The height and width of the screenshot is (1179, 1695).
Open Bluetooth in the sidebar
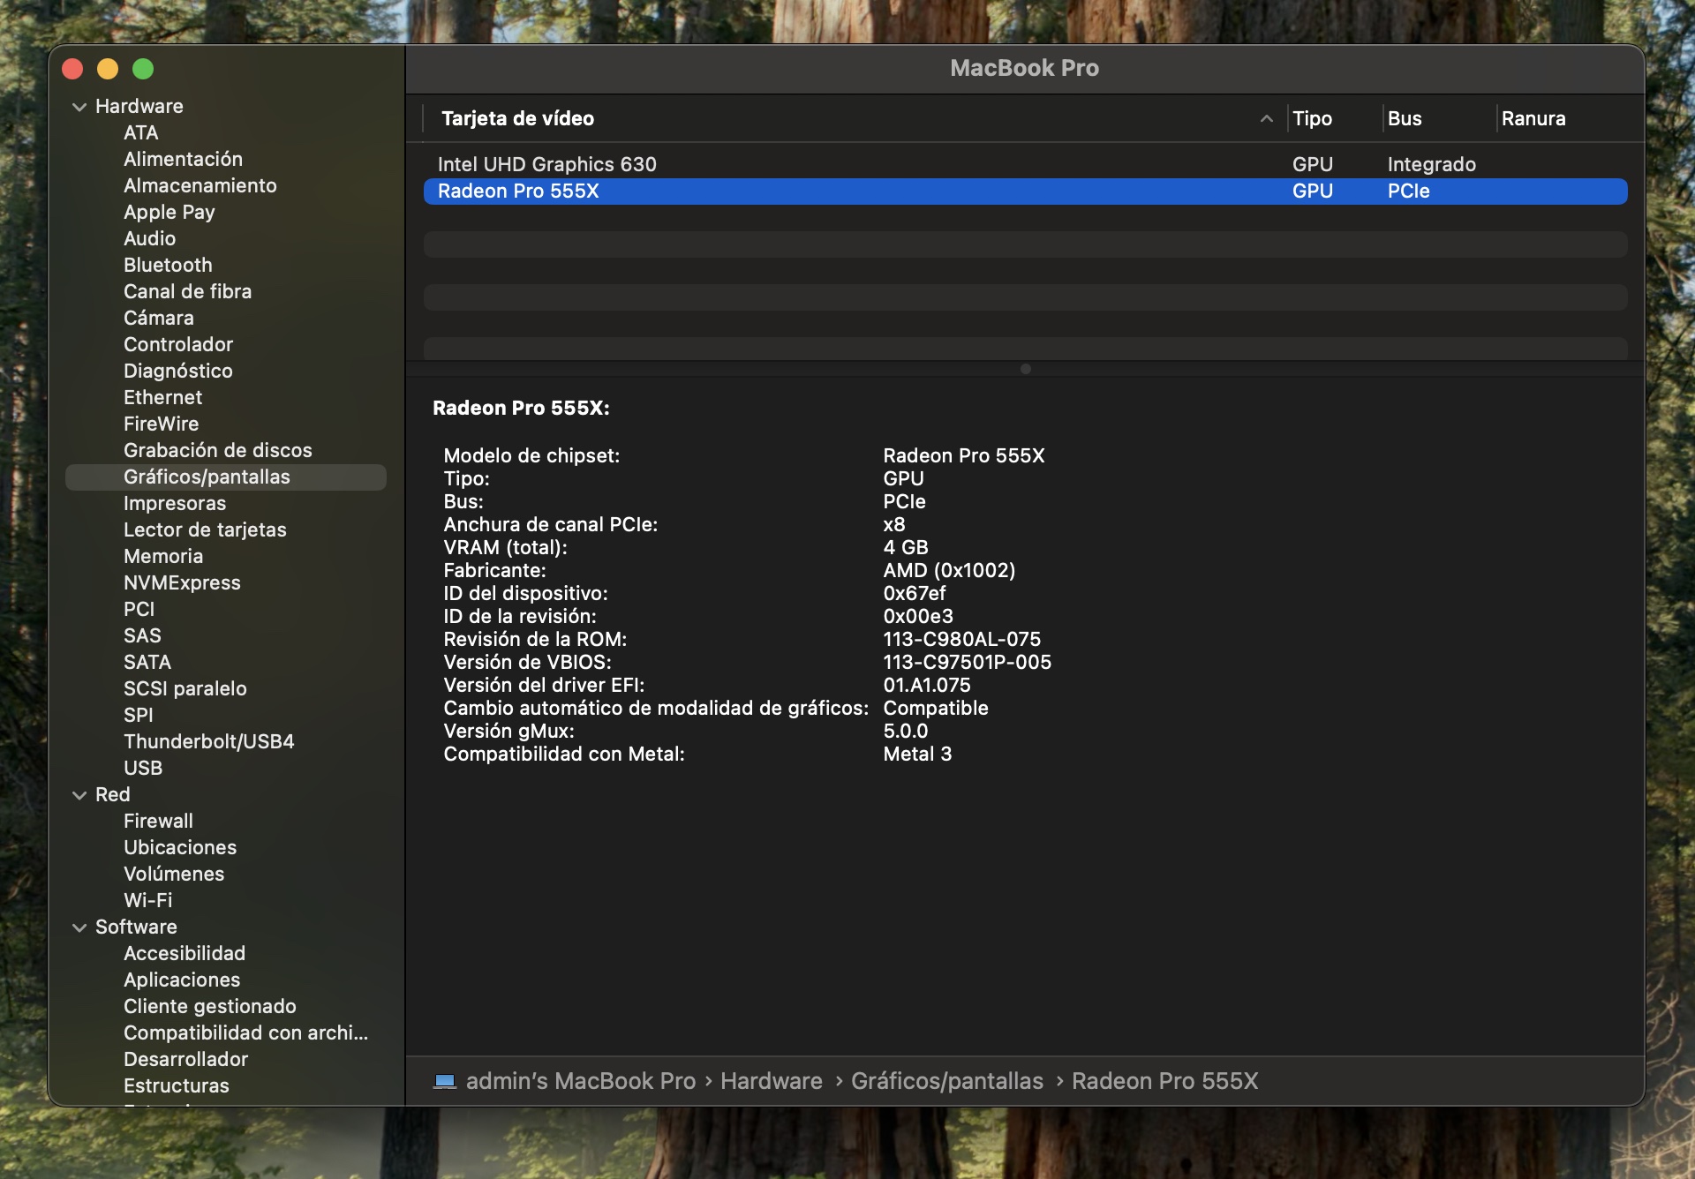168,265
